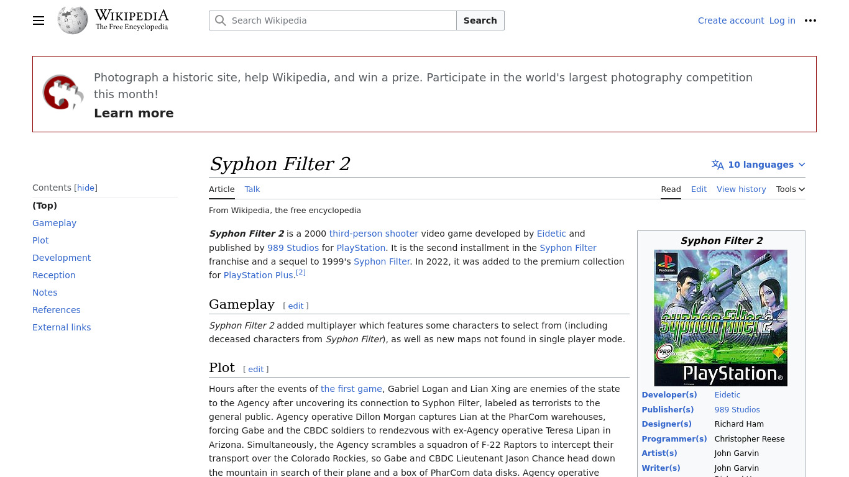Open the PlayStation Plus link
The height and width of the screenshot is (477, 849).
[x=259, y=275]
